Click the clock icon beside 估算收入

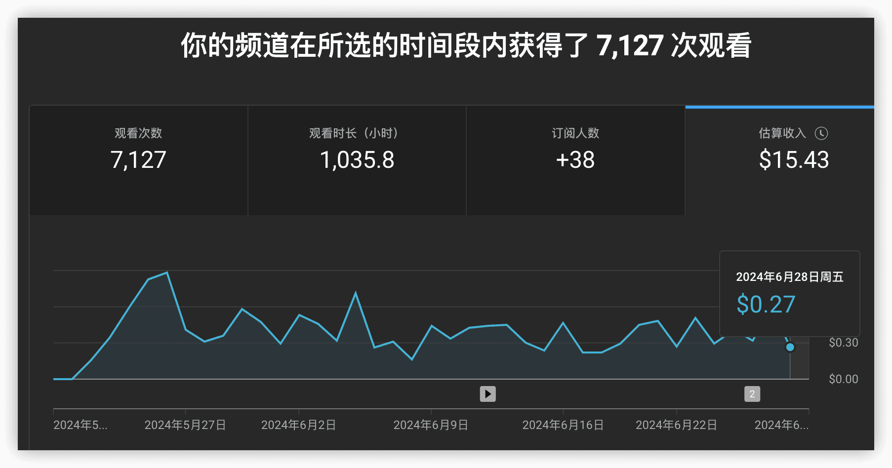[821, 133]
